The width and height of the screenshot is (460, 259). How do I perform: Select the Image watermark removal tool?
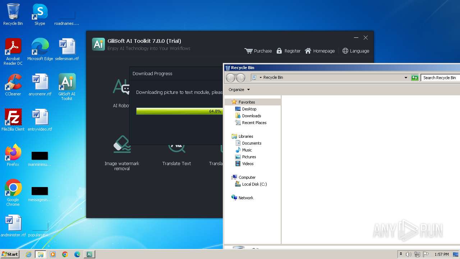[122, 154]
